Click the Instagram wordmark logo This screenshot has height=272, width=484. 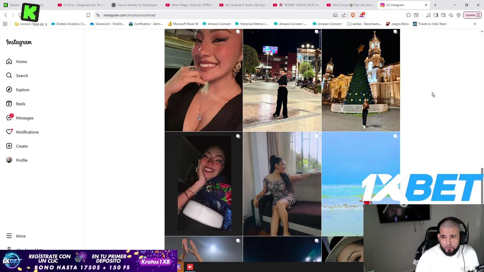tap(19, 42)
